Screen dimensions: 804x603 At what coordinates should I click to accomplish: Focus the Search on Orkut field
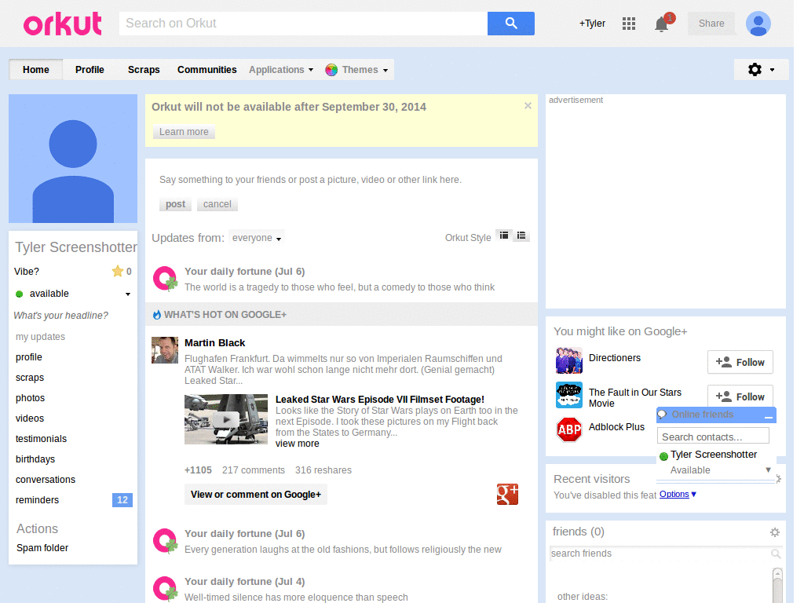click(x=303, y=24)
